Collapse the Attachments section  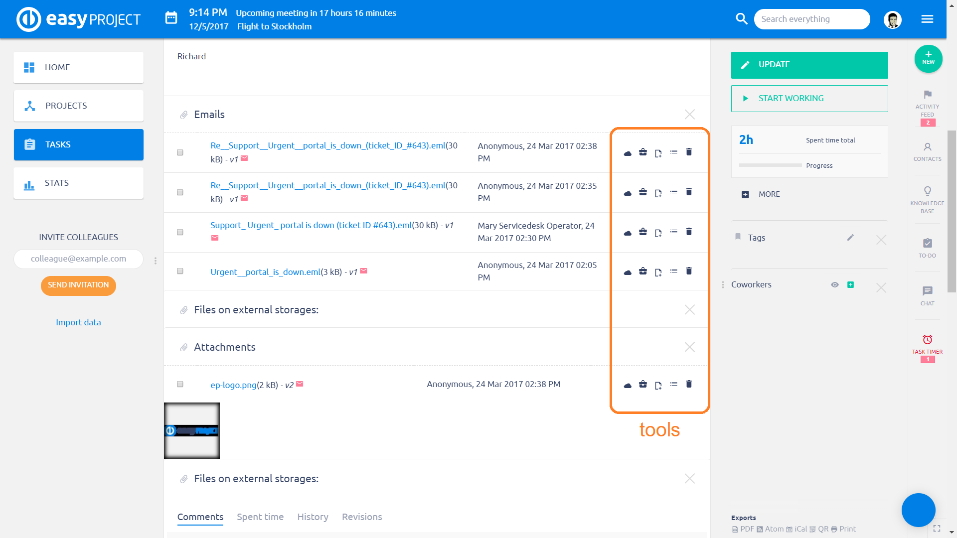click(690, 347)
